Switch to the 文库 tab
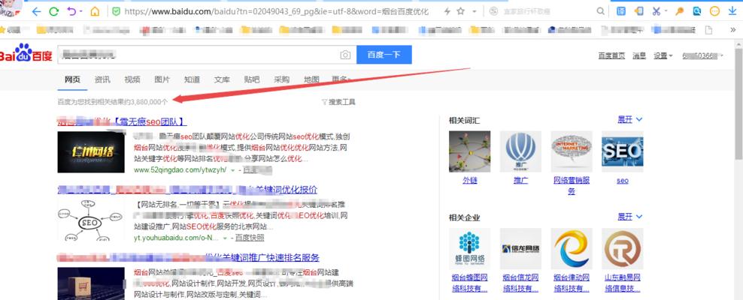 (x=222, y=79)
